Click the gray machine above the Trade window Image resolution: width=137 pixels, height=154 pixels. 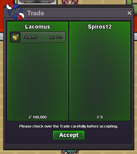37,2
